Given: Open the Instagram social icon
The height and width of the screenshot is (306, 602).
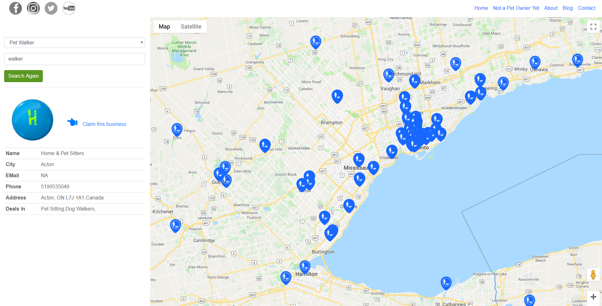Looking at the screenshot, I should (33, 8).
